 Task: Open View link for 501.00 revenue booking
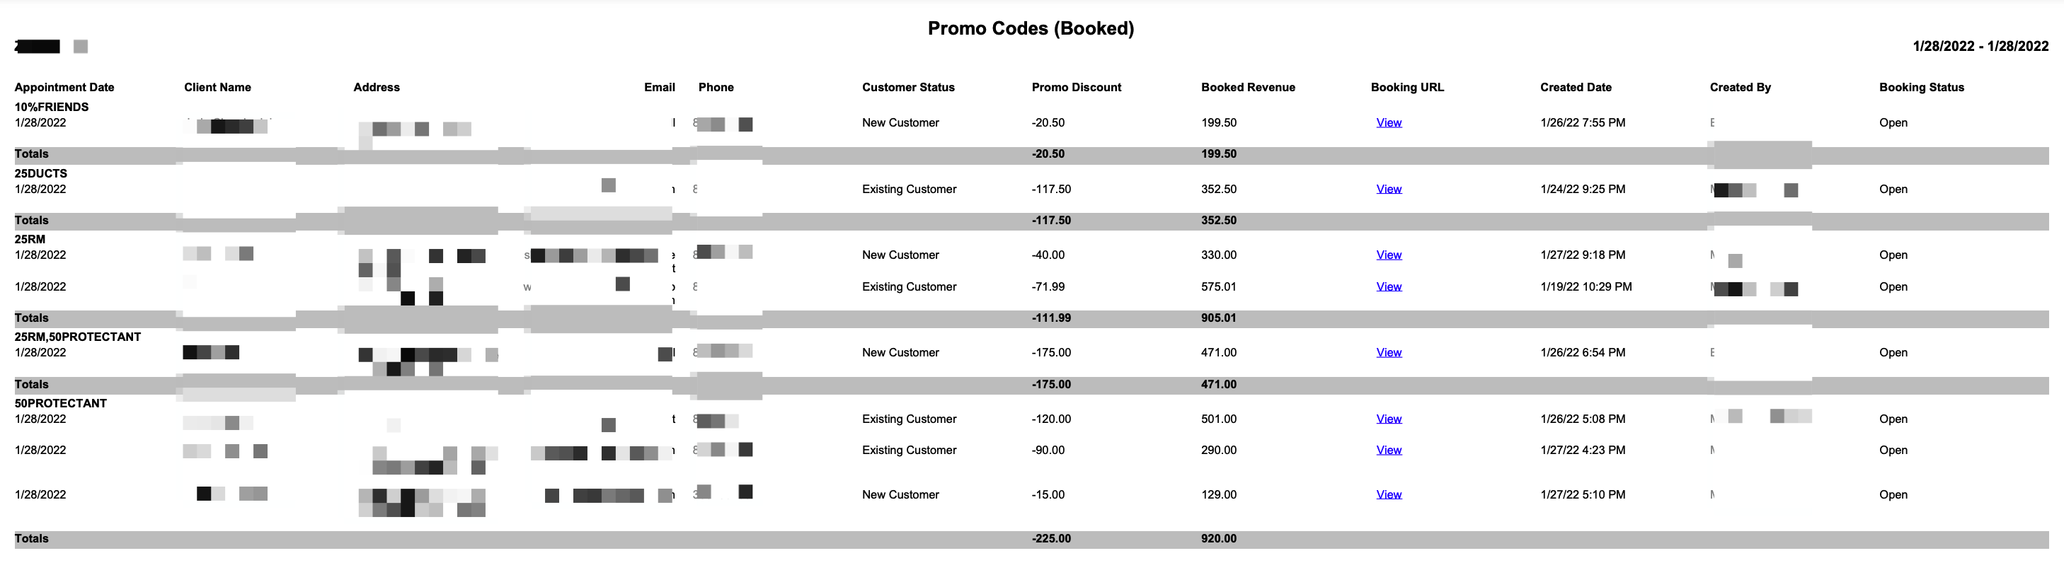coord(1389,419)
